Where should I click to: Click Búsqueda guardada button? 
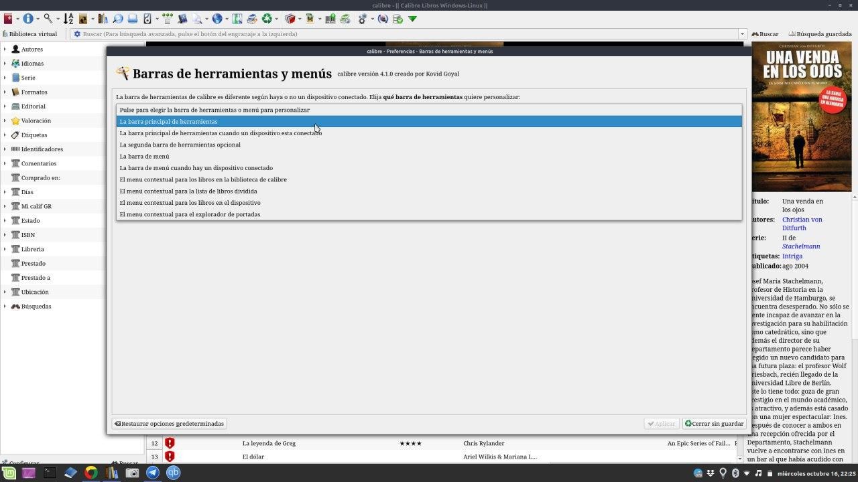tap(820, 33)
